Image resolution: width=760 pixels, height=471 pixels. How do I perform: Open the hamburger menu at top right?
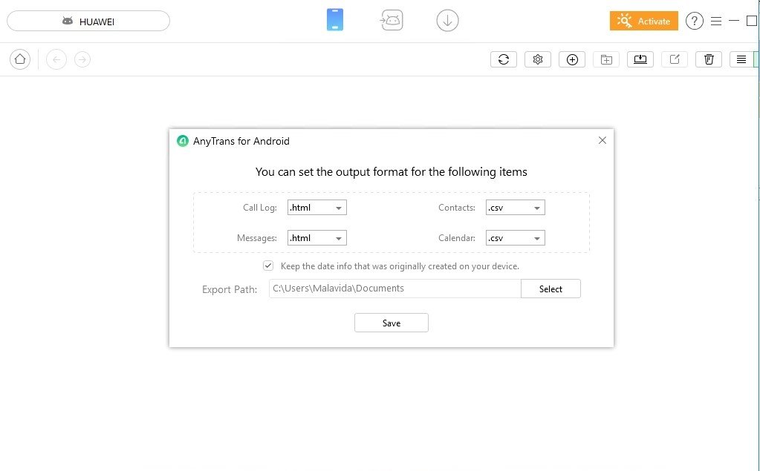coord(716,21)
